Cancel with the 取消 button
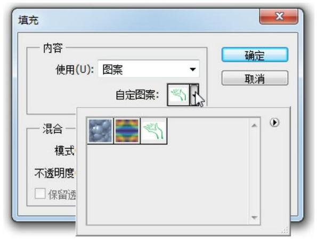Screen dimensions: 317x244 tap(255, 78)
